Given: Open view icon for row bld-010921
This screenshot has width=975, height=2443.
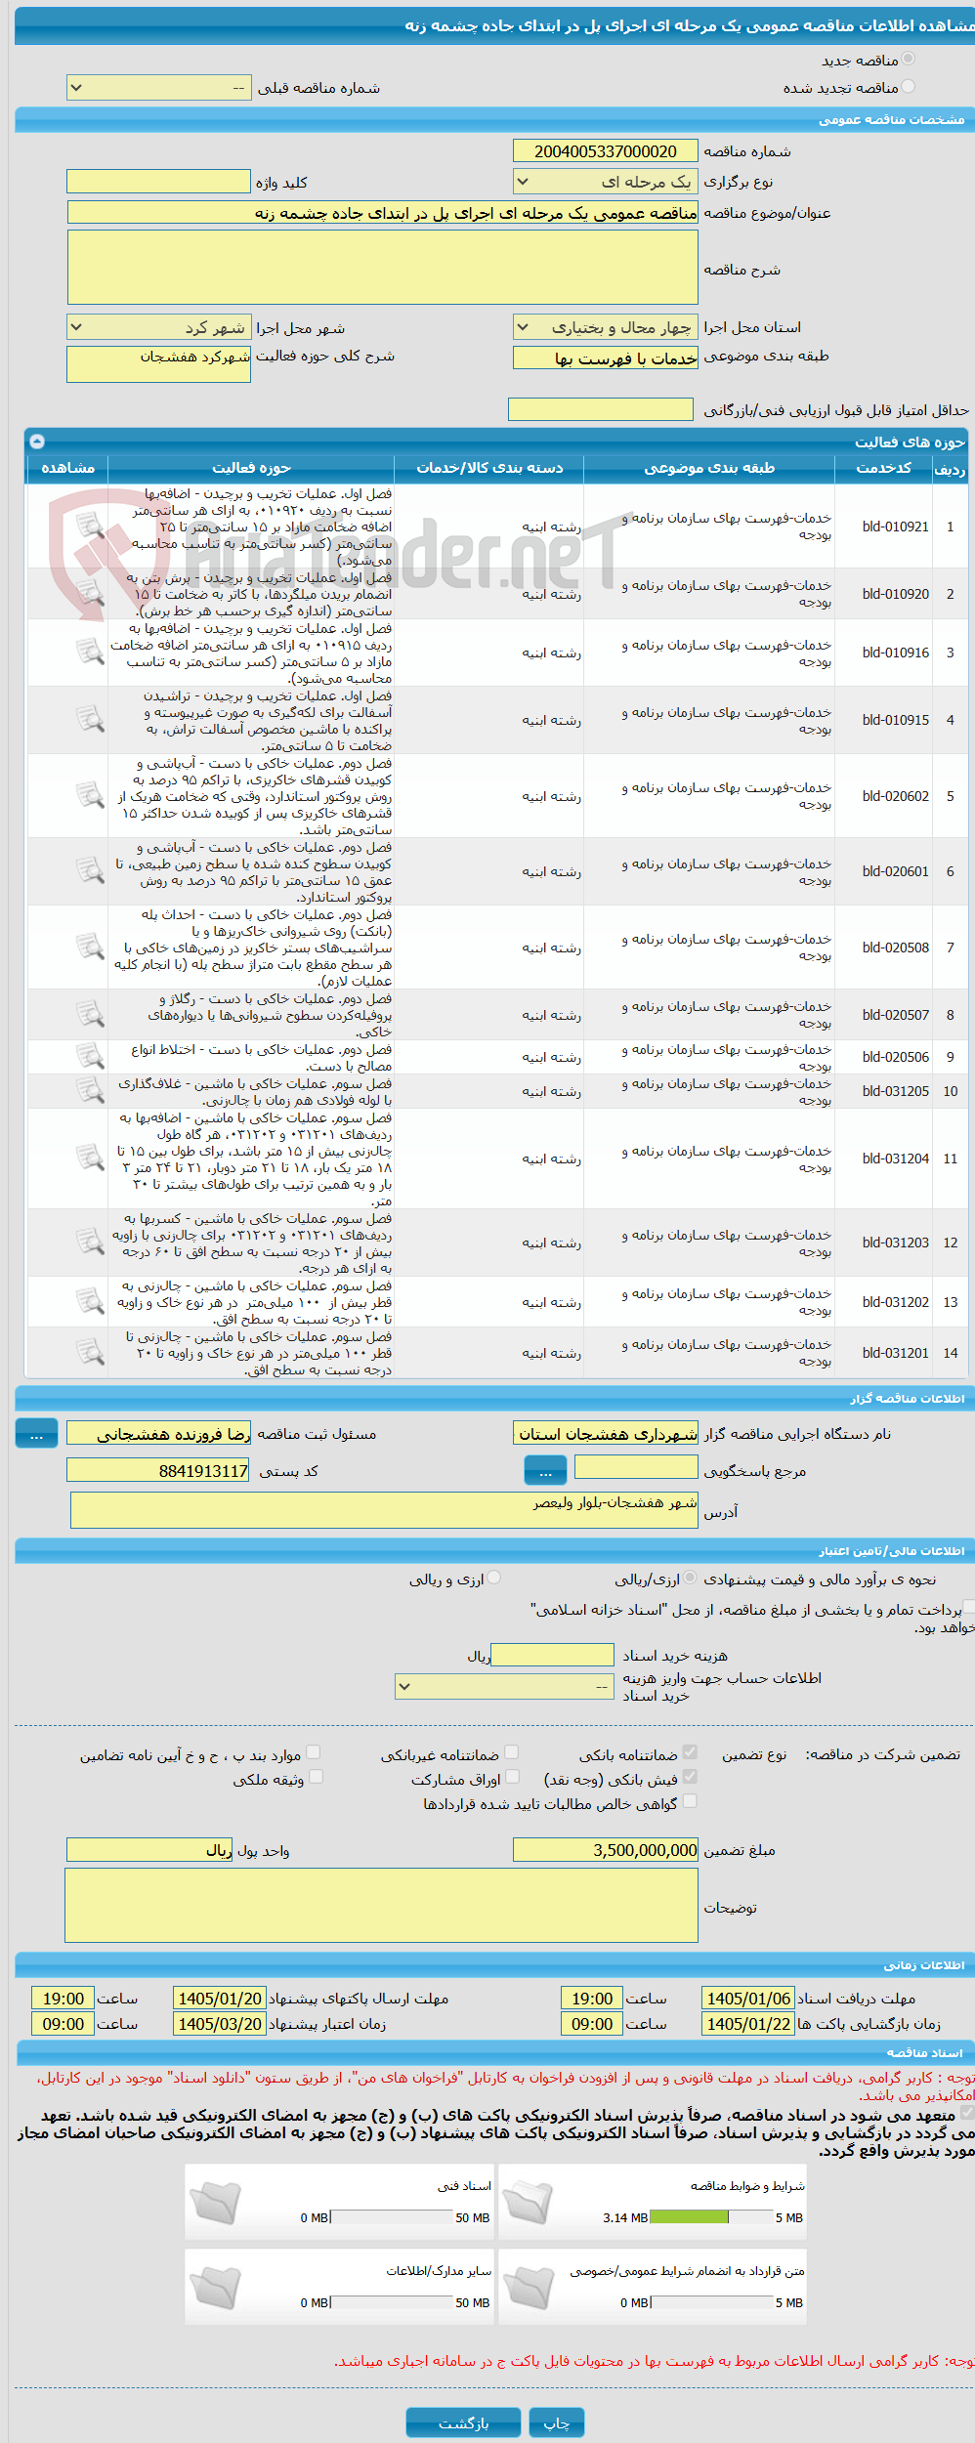Looking at the screenshot, I should [x=90, y=526].
